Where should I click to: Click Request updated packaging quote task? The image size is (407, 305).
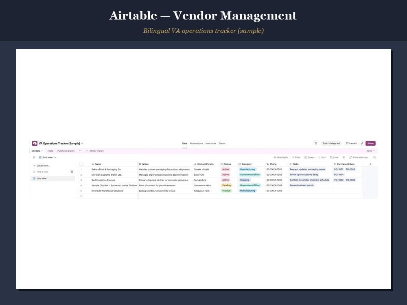coord(307,169)
